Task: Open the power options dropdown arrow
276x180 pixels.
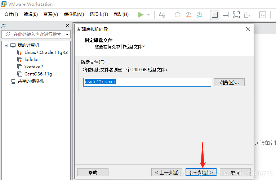Action: point(148,15)
